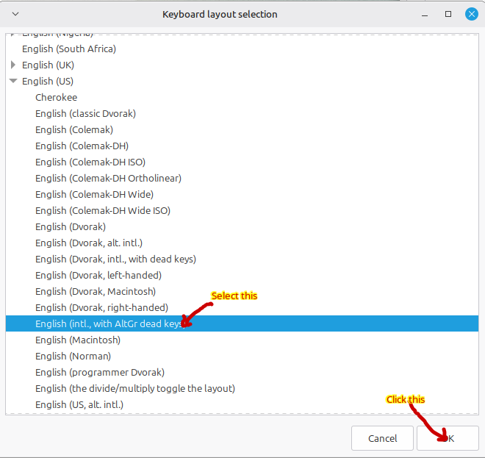Expand the English (UK) tree node

click(x=13, y=65)
